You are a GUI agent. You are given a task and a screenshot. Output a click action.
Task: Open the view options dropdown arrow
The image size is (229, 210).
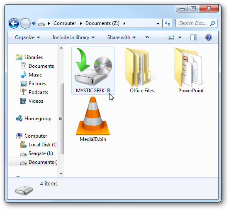[x=180, y=37]
